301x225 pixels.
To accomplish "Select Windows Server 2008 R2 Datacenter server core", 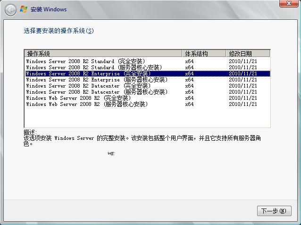I will pos(147,92).
